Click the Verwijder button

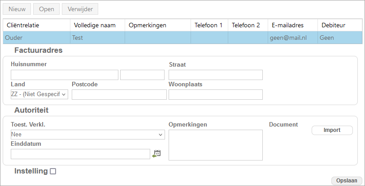pyautogui.click(x=80, y=9)
